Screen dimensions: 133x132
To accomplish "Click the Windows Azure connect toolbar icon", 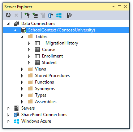I will (59, 15).
